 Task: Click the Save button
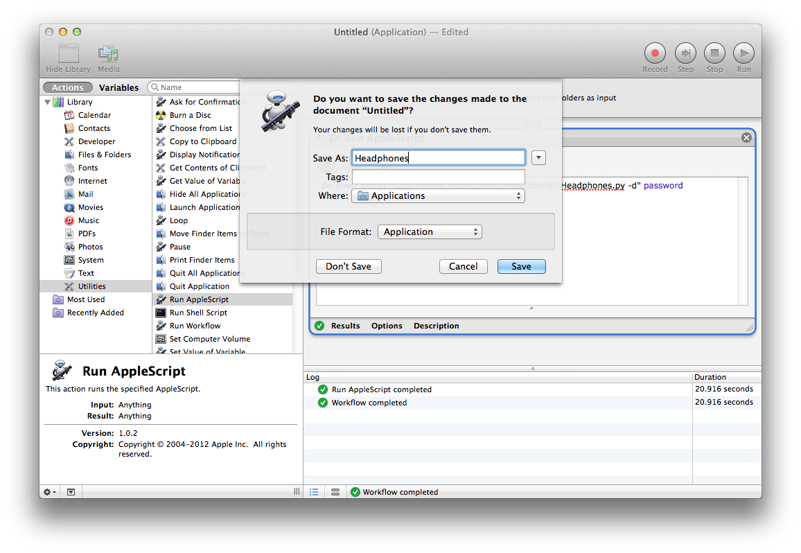521,266
